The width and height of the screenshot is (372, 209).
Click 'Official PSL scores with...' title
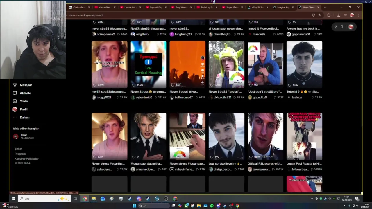(265, 164)
